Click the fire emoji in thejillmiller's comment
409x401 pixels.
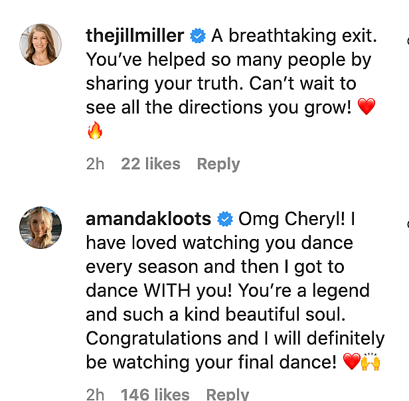coord(96,131)
